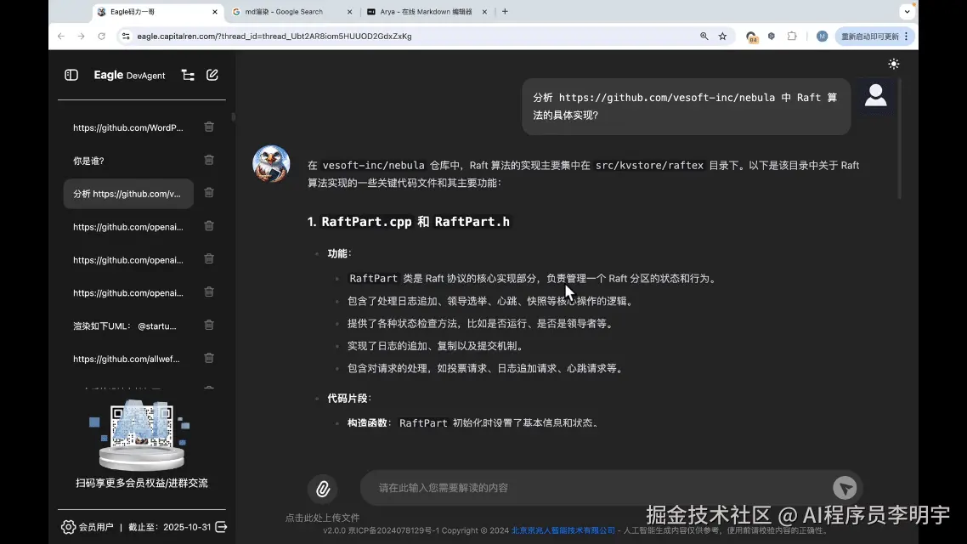Open the thread tree view icon
Viewport: 967px width, 544px height.
click(x=188, y=75)
